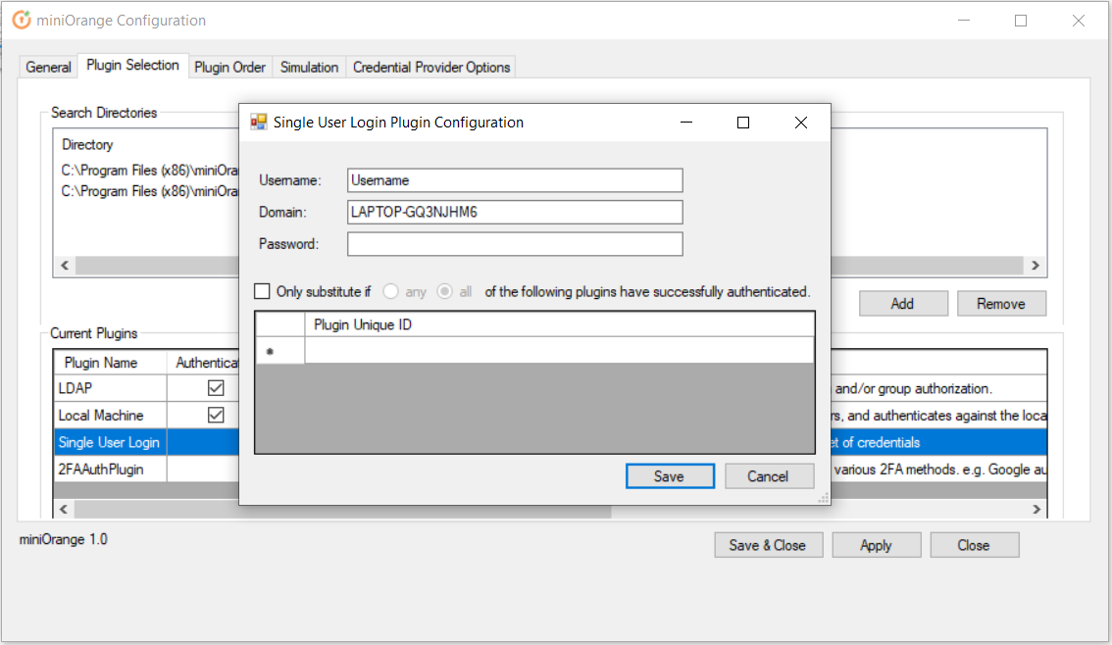Click the Single User Login dialog window icon

(x=258, y=122)
